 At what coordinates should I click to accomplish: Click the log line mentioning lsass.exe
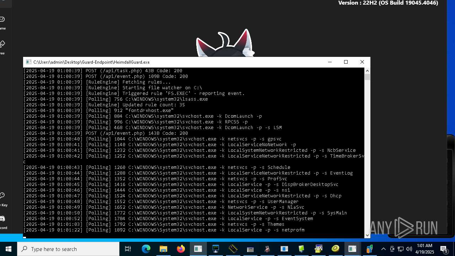[116, 99]
